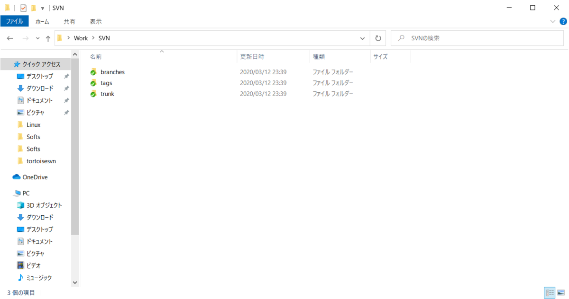Select the OneDrive item in the sidebar
Screen dimensions: 569x299
35,177
